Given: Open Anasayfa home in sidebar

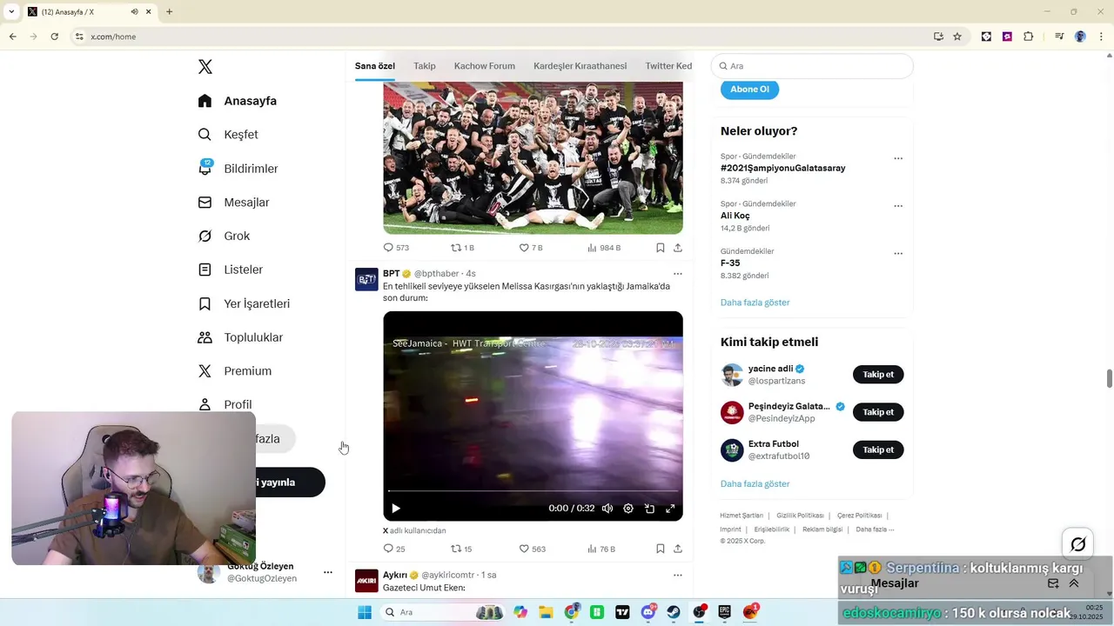Looking at the screenshot, I should (238, 101).
